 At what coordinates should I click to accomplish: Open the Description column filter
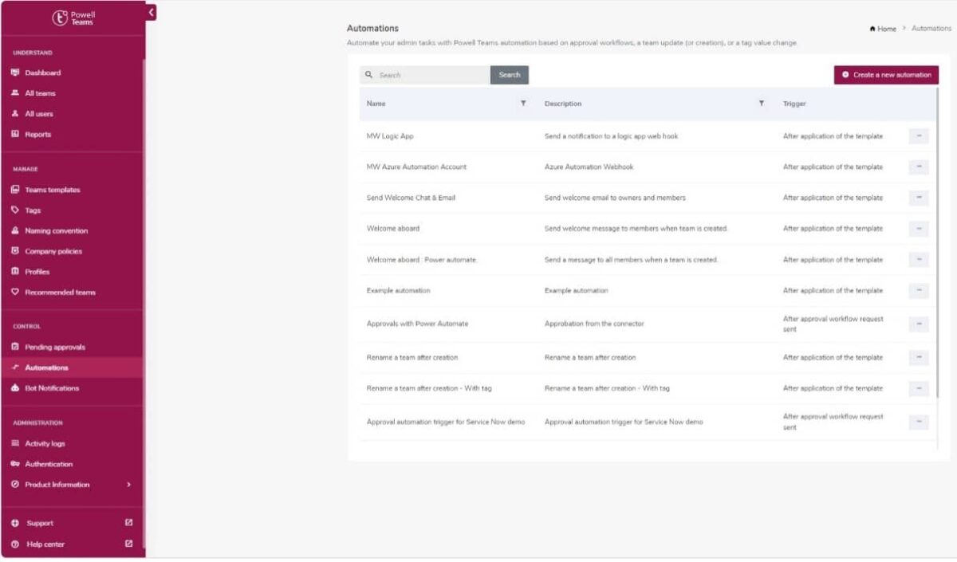(x=762, y=104)
